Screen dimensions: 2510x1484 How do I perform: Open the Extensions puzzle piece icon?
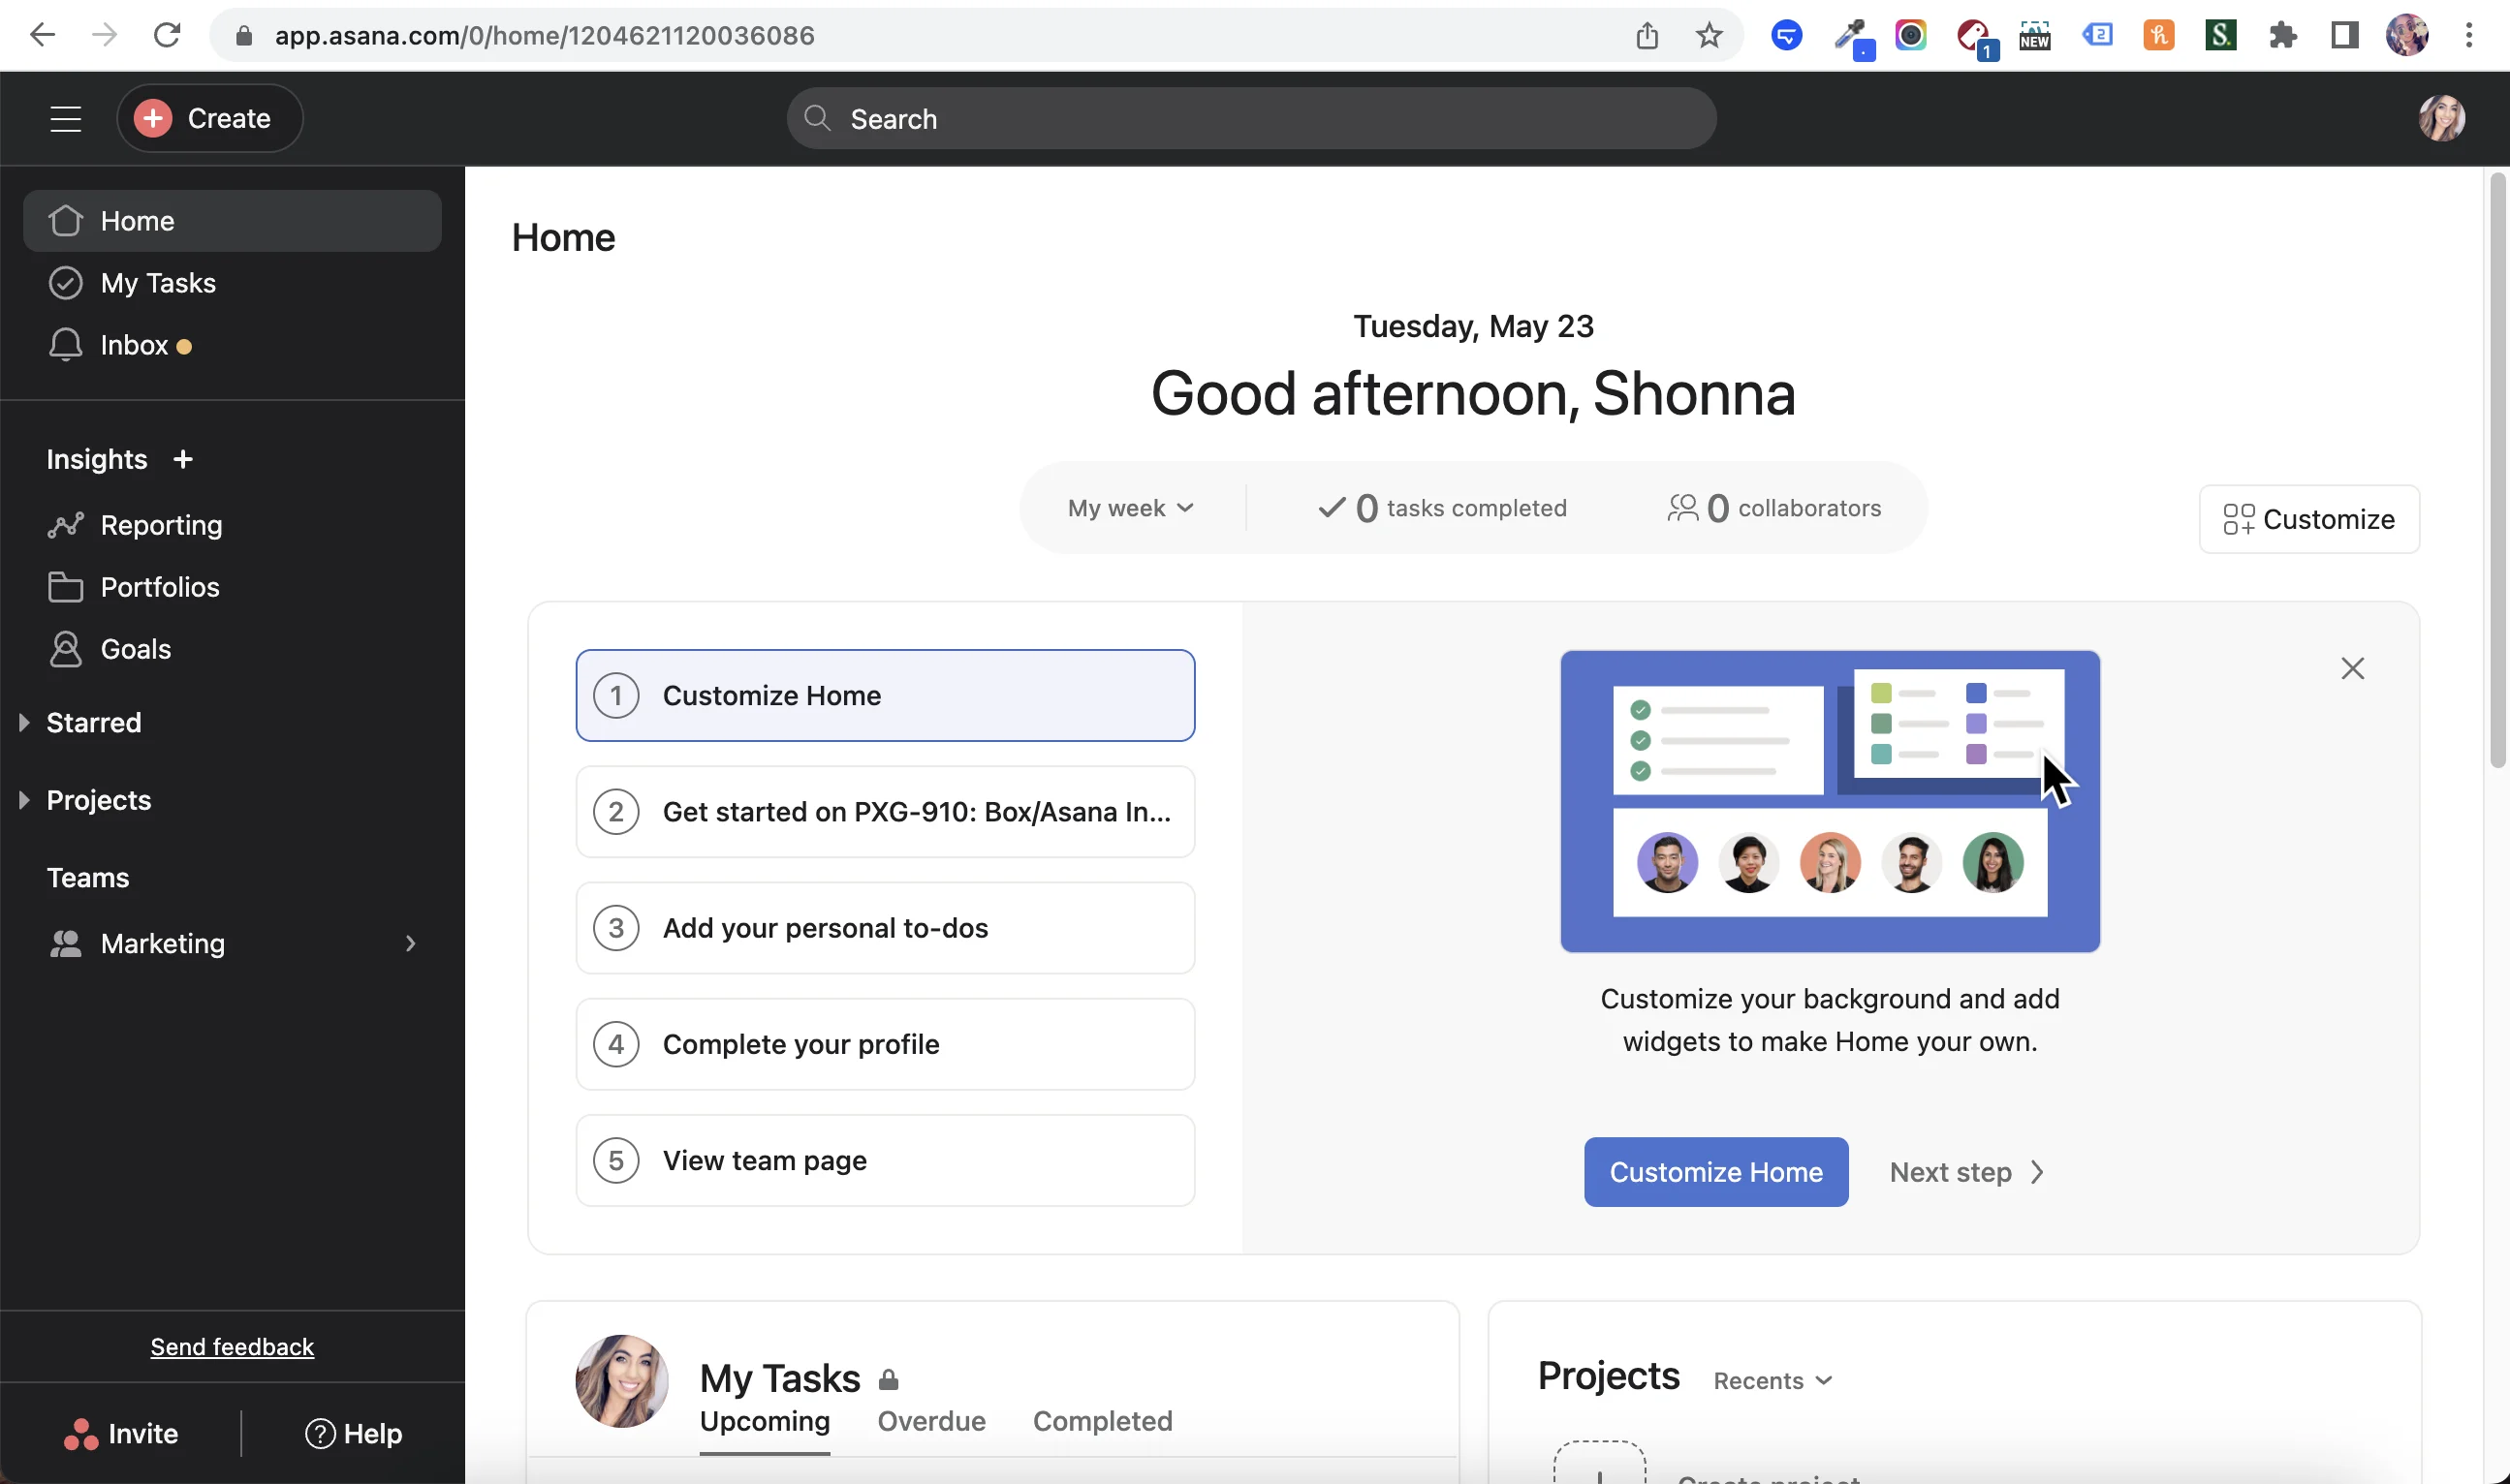pos(2283,36)
